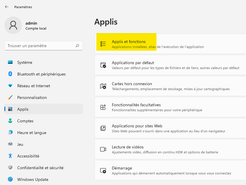Select Heure et langue in sidebar

coord(32,133)
